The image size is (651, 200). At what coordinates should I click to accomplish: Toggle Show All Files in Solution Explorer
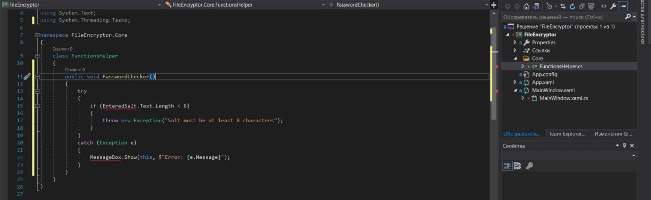click(591, 6)
